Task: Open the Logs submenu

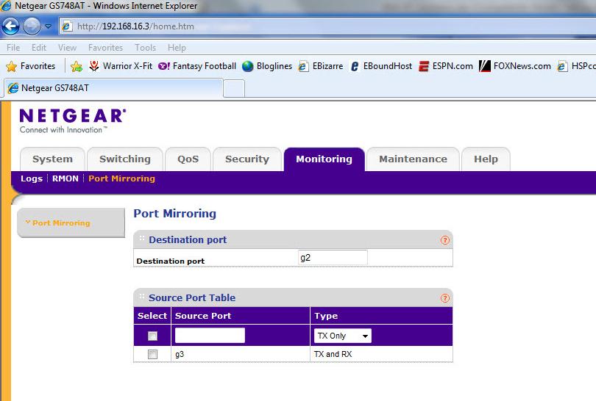Action: (32, 178)
